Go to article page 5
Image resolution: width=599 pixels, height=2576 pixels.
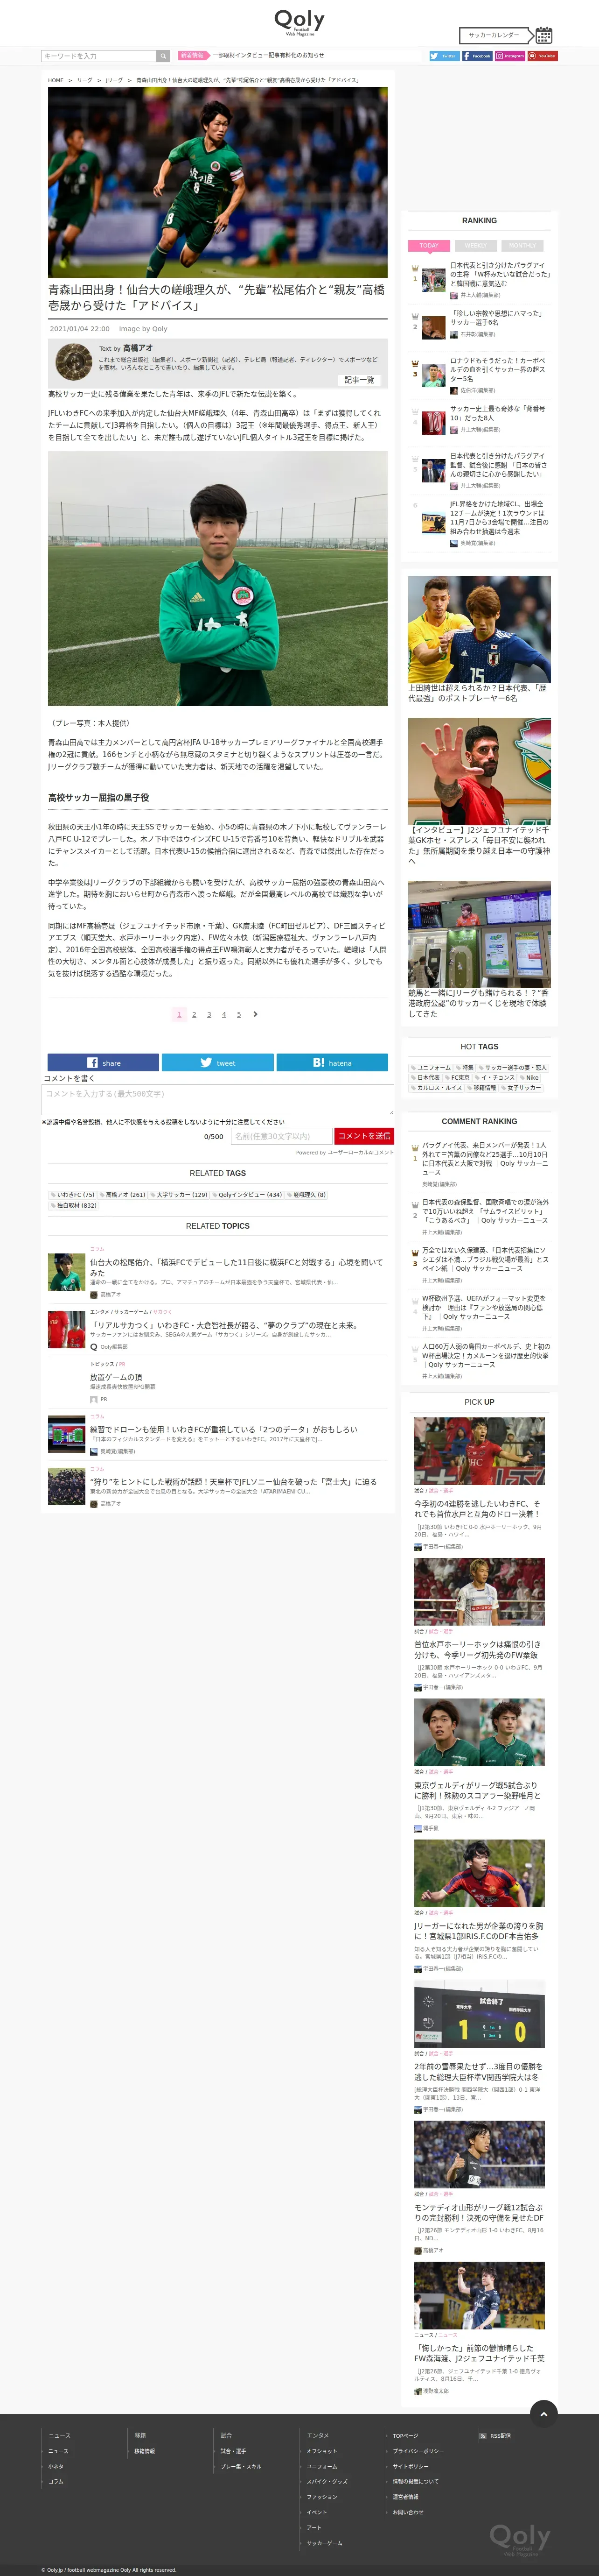coord(238,1014)
